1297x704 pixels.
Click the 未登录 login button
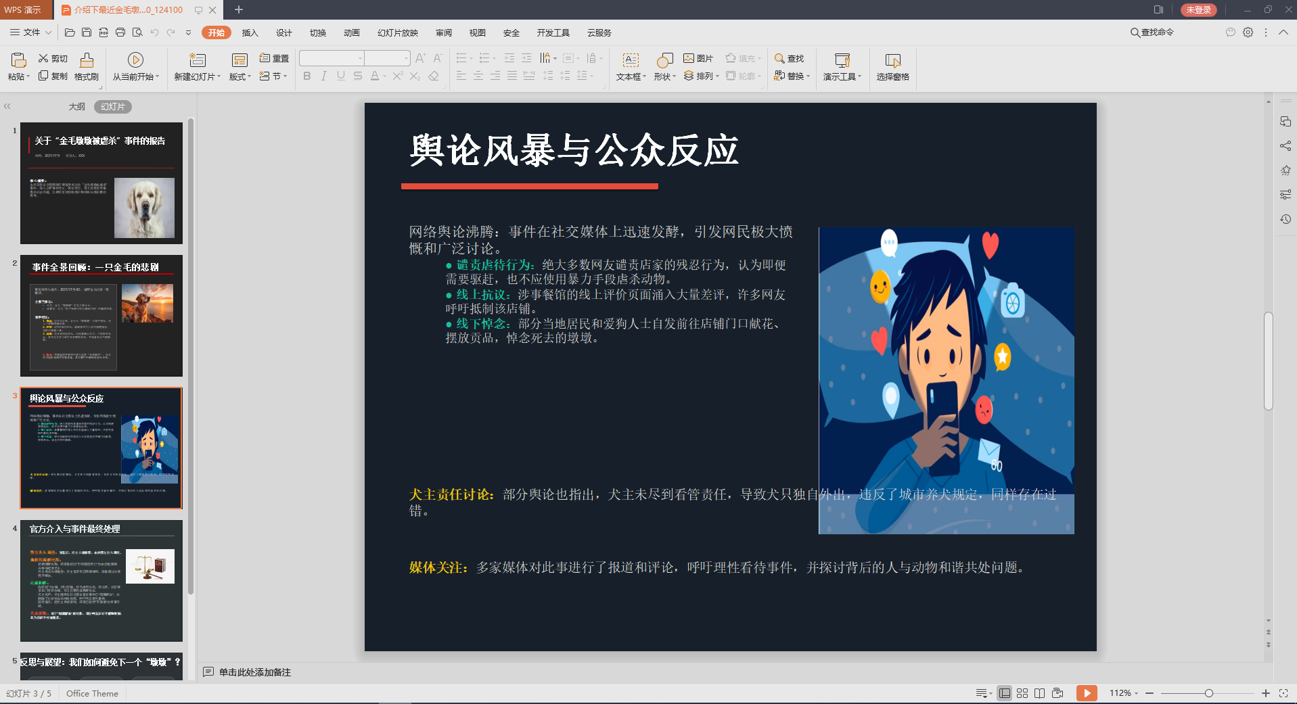[x=1199, y=9]
